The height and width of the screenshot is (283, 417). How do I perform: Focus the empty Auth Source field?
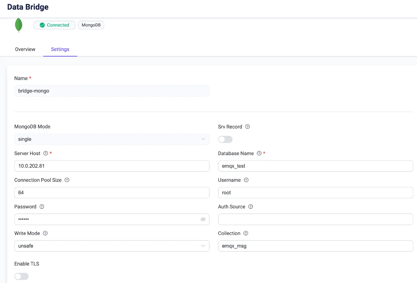click(x=315, y=219)
